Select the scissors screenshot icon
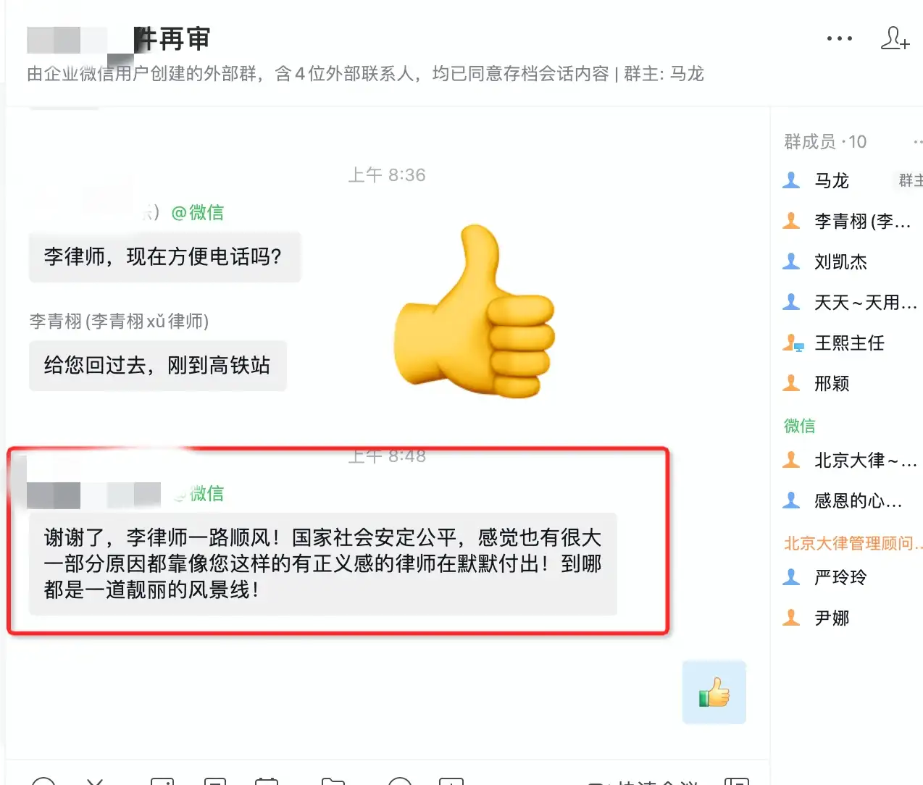 click(96, 781)
